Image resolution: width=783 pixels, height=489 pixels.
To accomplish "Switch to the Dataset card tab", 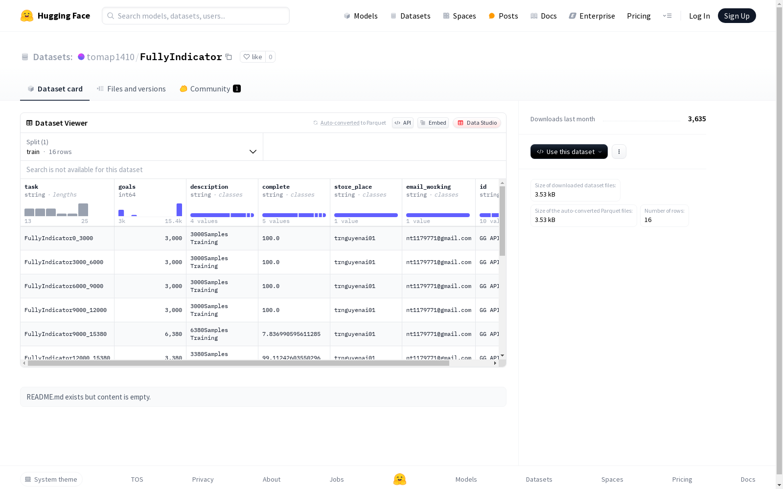I will click(55, 89).
